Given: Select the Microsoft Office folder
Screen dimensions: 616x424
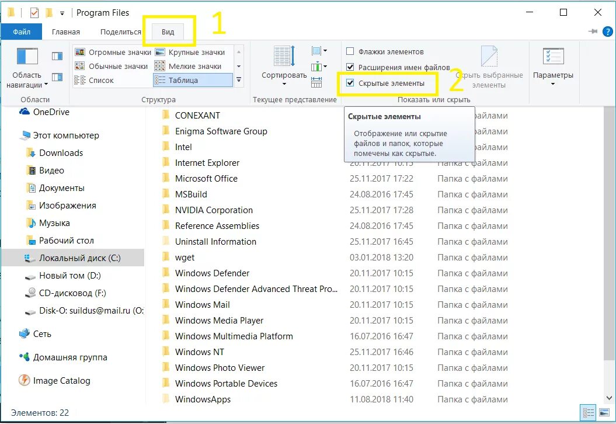Looking at the screenshot, I should (x=200, y=178).
